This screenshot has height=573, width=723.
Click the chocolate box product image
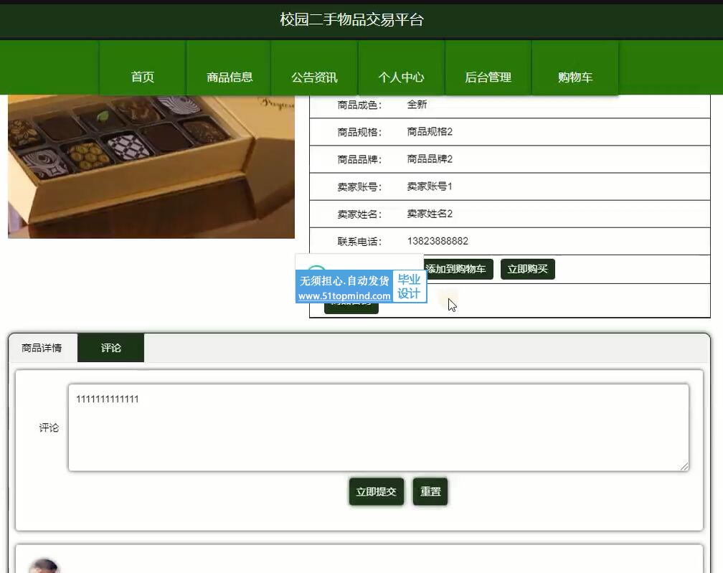(151, 166)
